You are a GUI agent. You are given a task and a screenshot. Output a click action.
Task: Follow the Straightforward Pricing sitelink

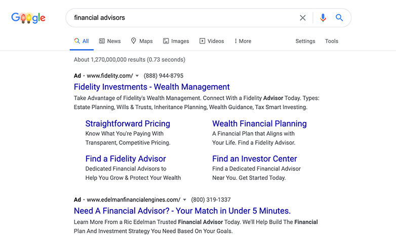click(x=128, y=124)
